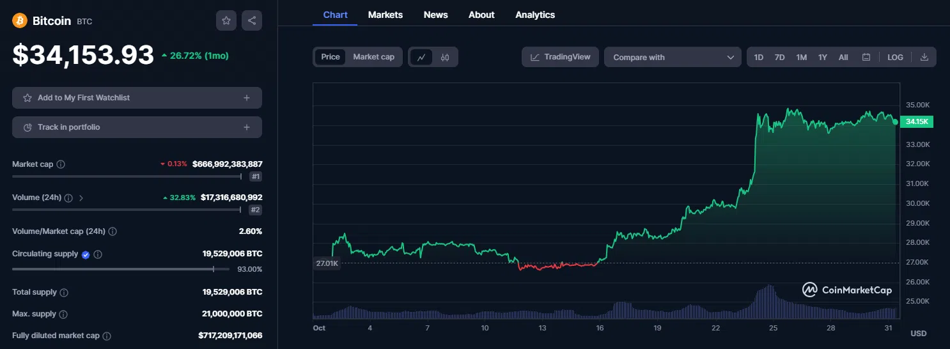Click the #2 volume rank badge
This screenshot has width=950, height=349.
point(256,210)
